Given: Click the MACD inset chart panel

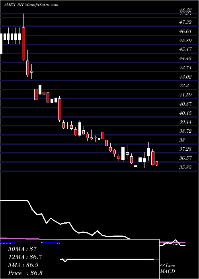Looking at the screenshot, I should (109, 259).
